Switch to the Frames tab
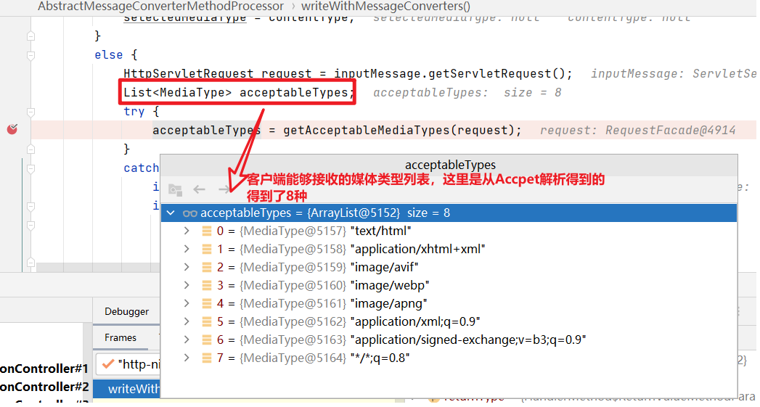Screen dimensions: 760x407 pyautogui.click(x=120, y=337)
